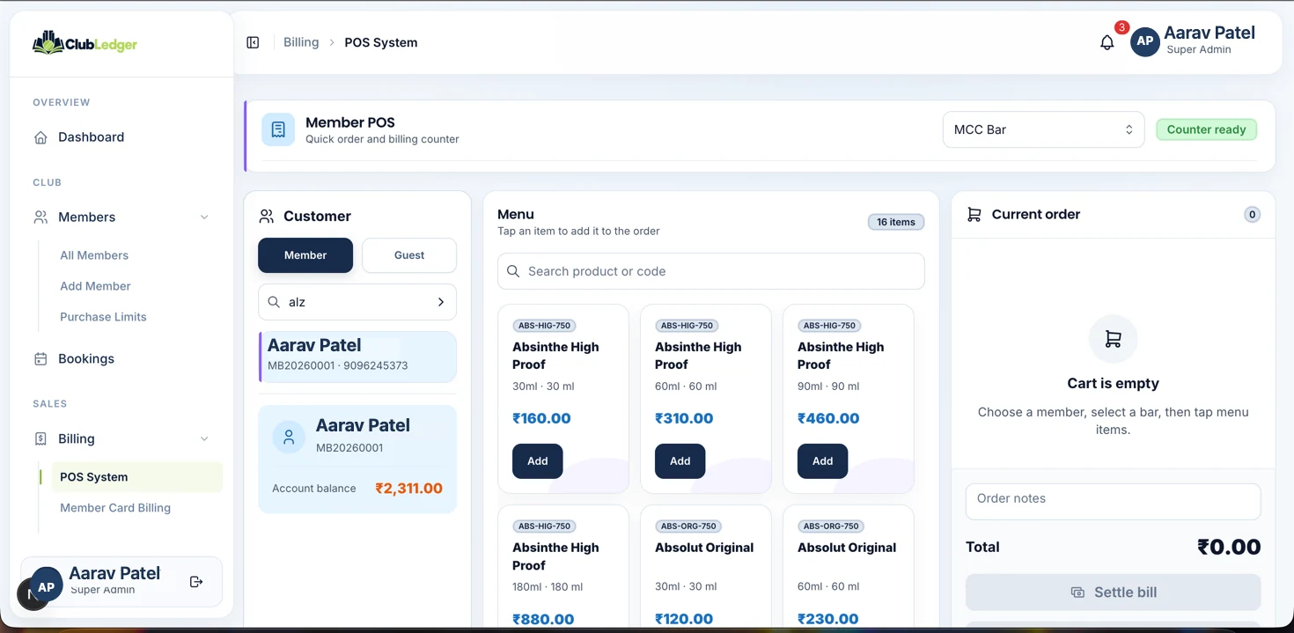Click the Billing breadcrumb link
1294x633 pixels.
301,42
